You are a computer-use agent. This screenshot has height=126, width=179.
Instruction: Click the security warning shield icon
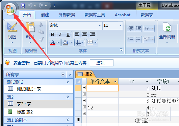(7, 63)
